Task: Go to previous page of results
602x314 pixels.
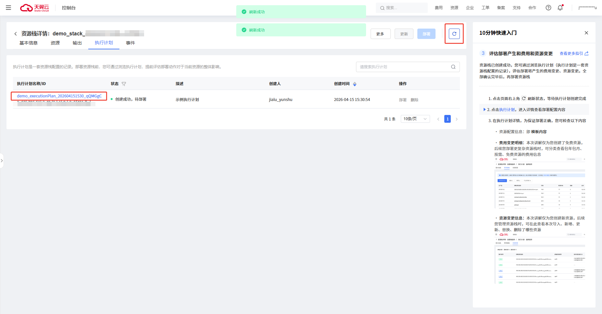Action: point(438,119)
